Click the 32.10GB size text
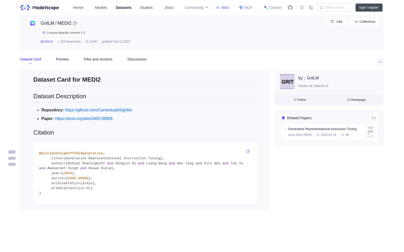This screenshot has width=404, height=252. coord(91,42)
